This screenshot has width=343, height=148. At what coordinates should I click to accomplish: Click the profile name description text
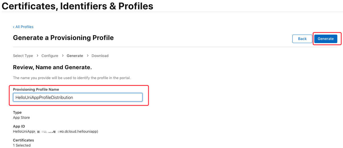coord(72,78)
